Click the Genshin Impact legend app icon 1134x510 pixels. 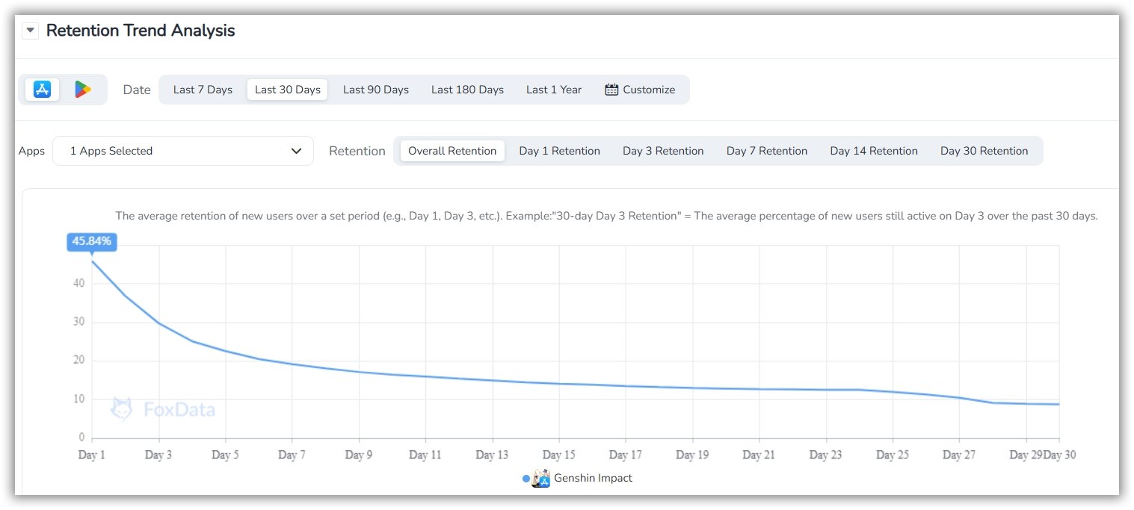(x=540, y=479)
